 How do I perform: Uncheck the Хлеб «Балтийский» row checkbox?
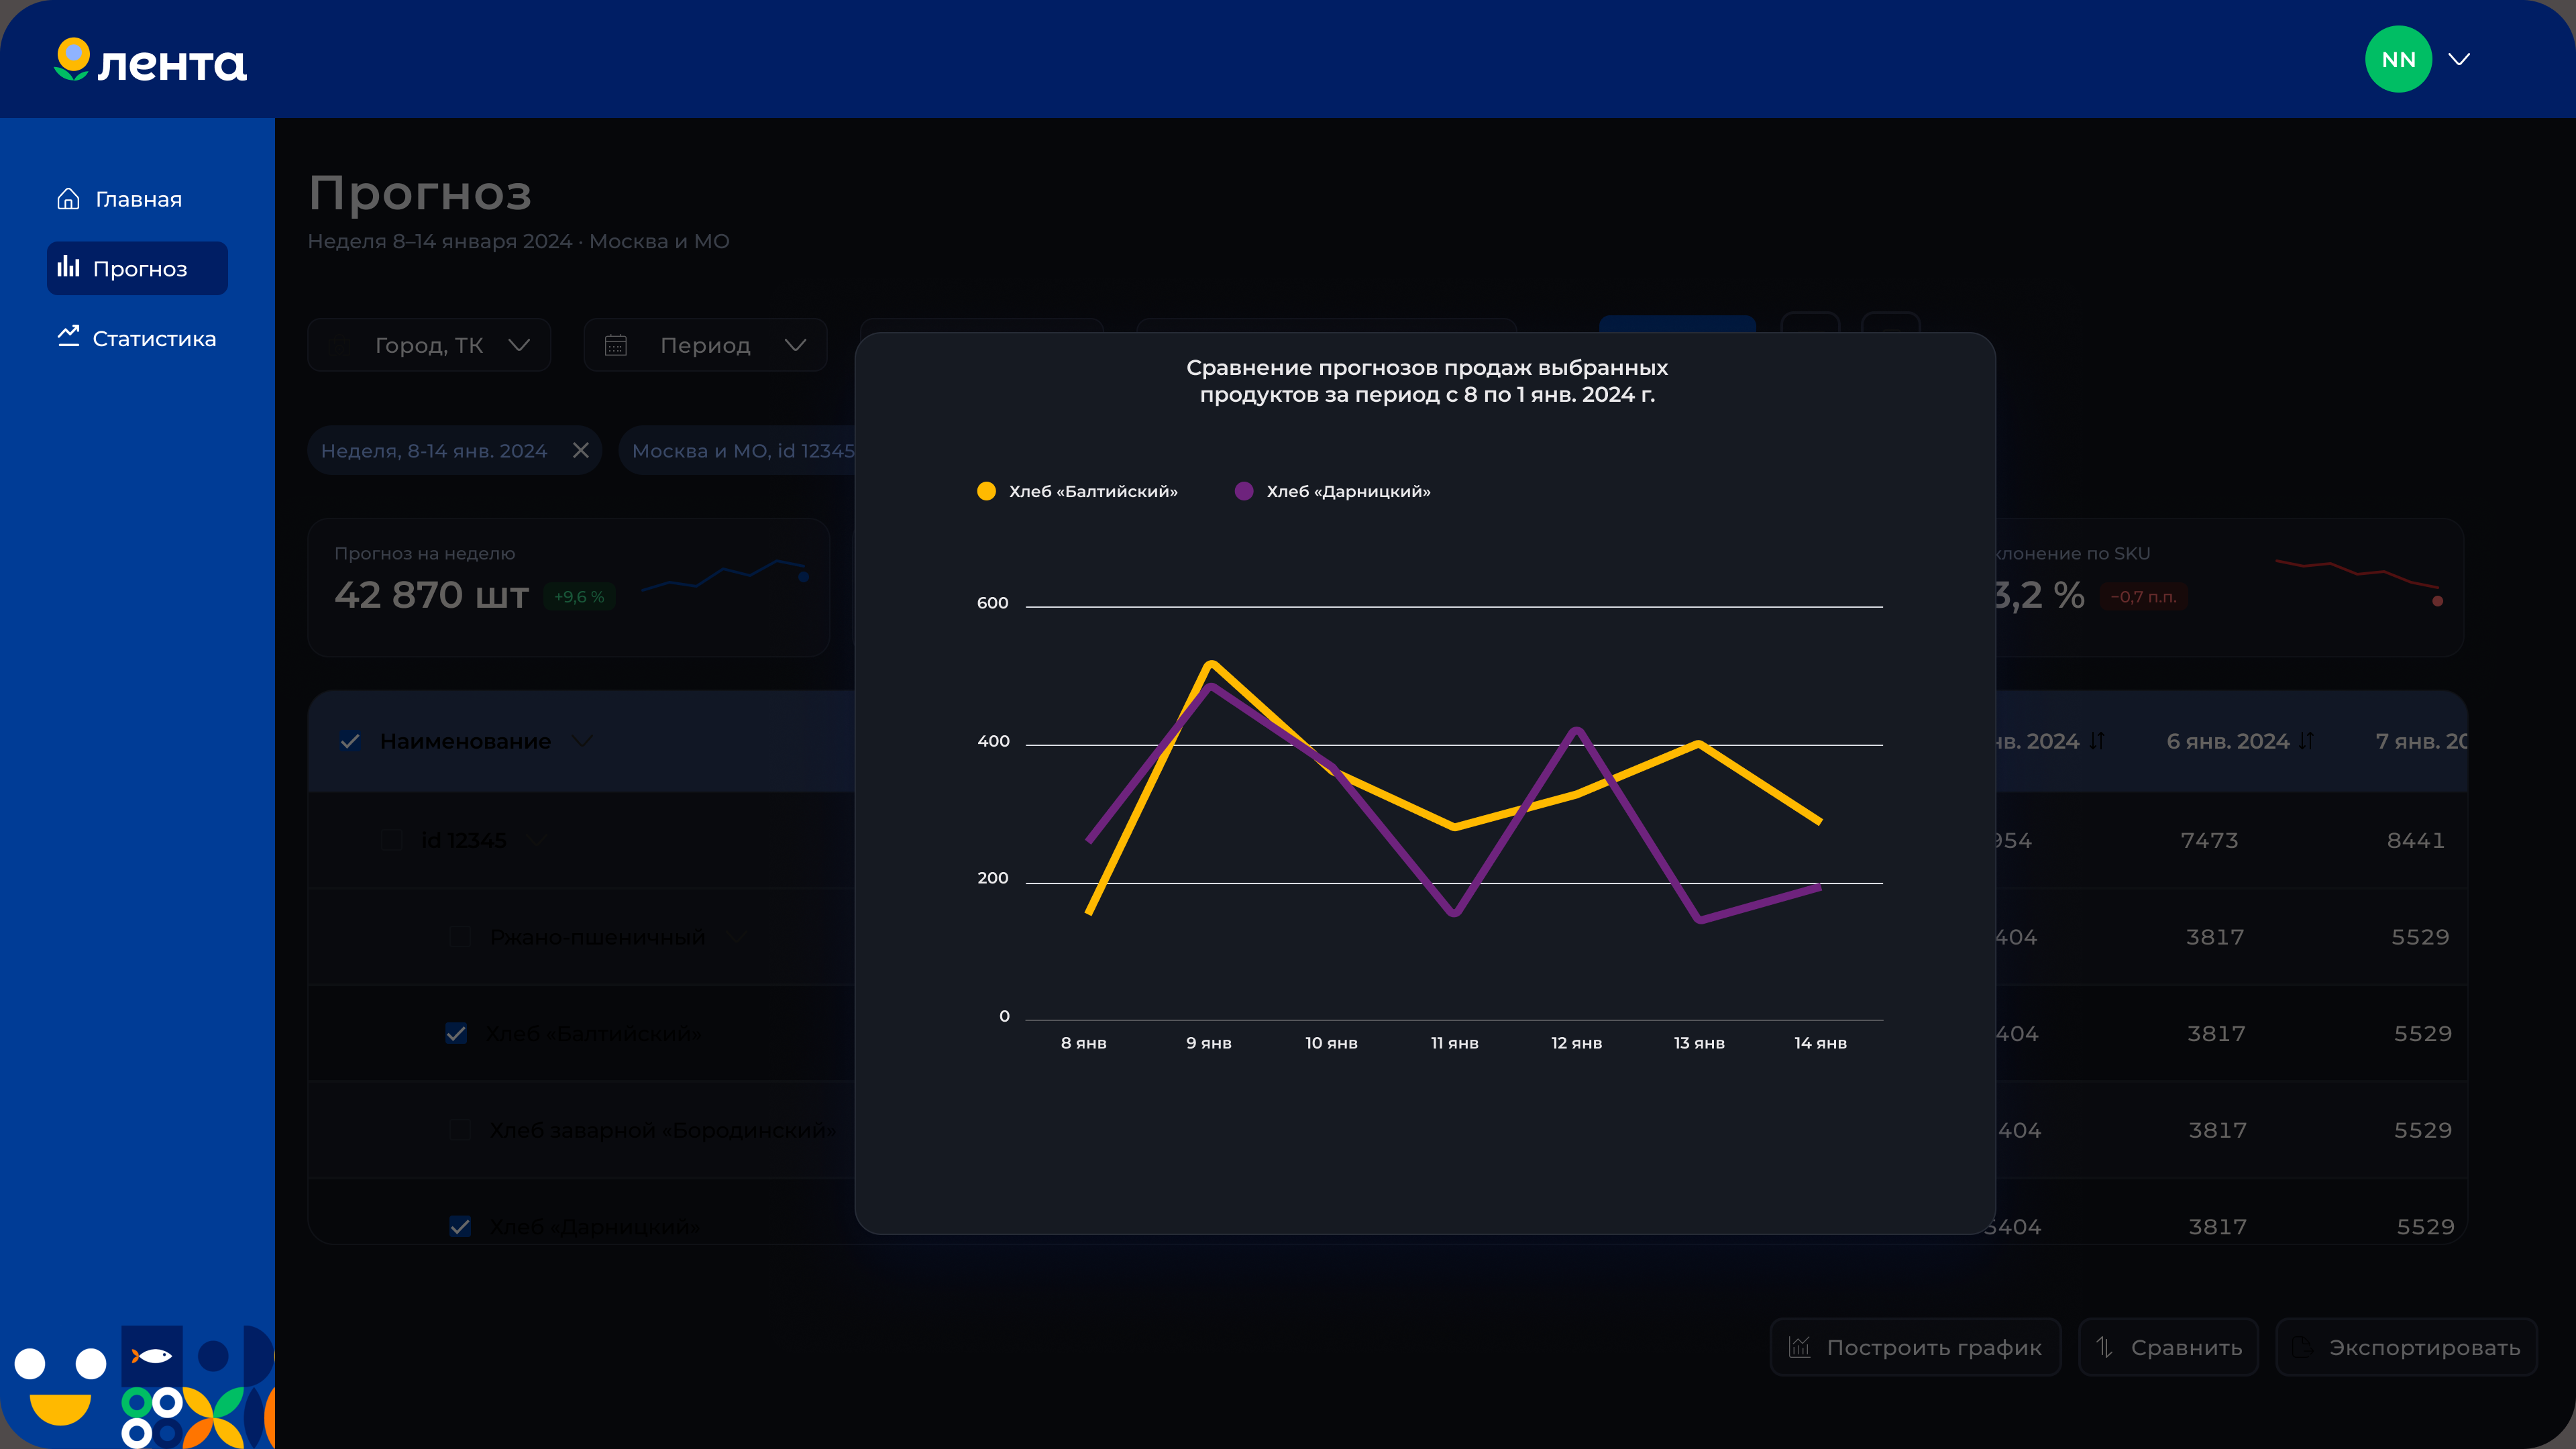pos(456,1033)
